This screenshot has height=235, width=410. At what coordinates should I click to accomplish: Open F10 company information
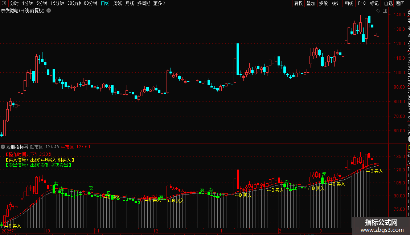pos(362,3)
